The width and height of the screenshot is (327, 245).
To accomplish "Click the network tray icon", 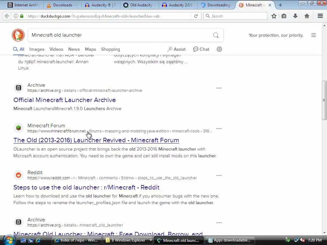I will click(296, 240).
